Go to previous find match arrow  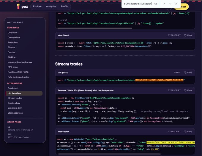tap(164, 4)
